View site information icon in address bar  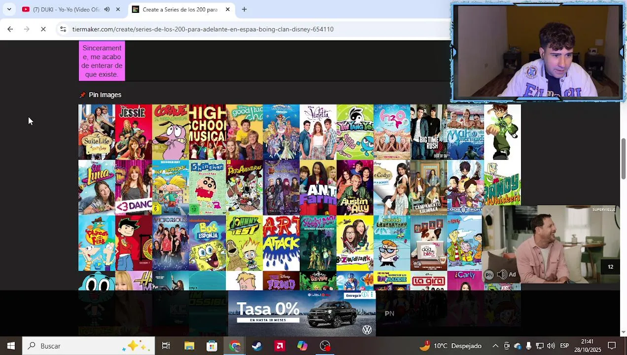tap(63, 29)
